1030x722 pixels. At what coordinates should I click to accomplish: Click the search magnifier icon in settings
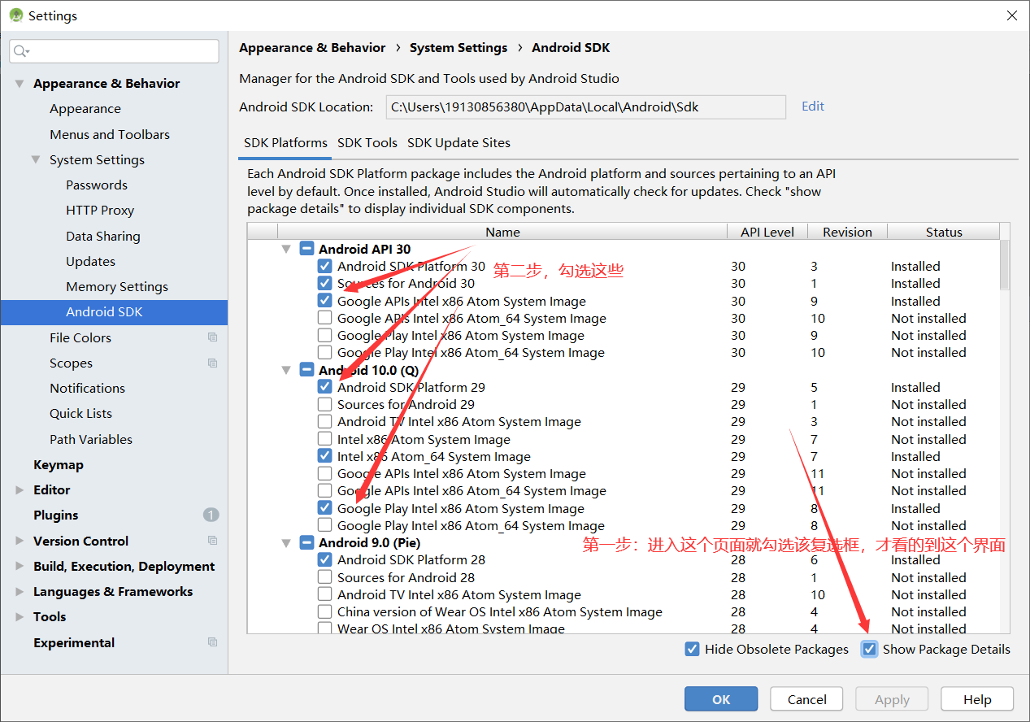pyautogui.click(x=20, y=51)
